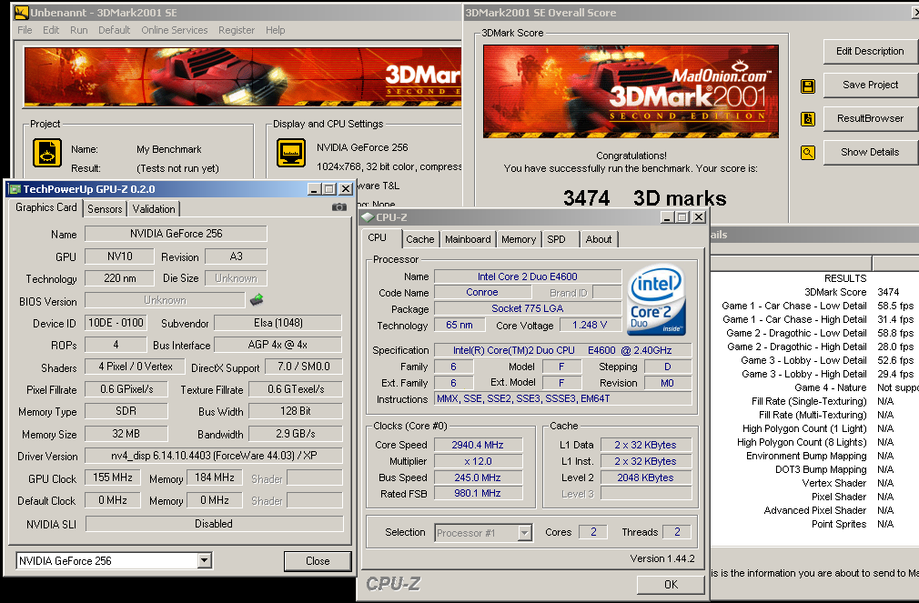
Task: Click the Show Details magnifier icon
Action: pyautogui.click(x=808, y=153)
